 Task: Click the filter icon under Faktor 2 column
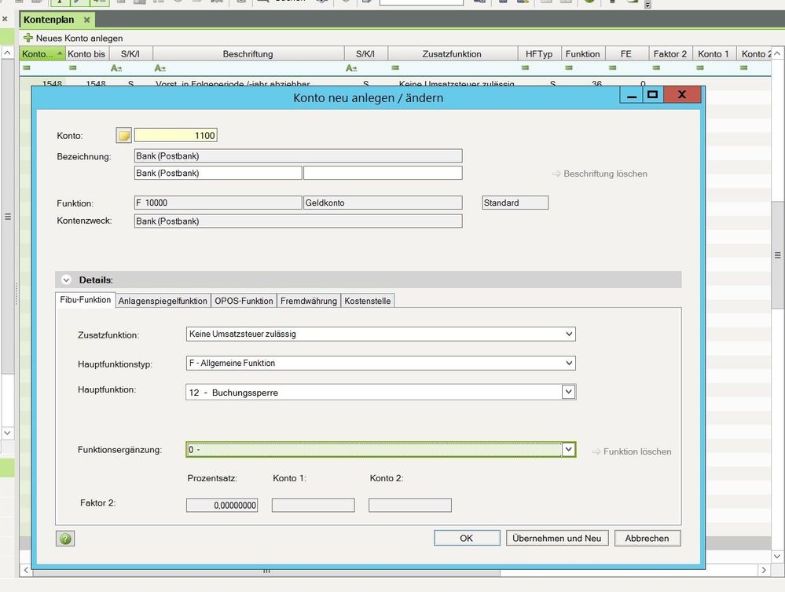656,68
